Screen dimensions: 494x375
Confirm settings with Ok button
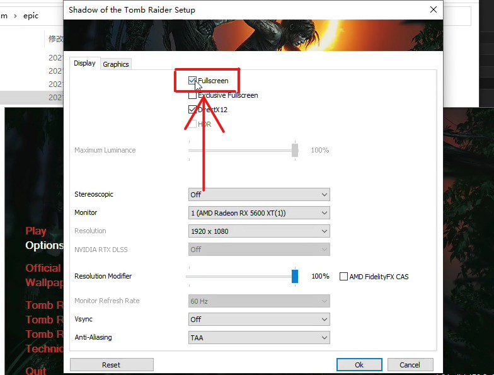click(359, 364)
